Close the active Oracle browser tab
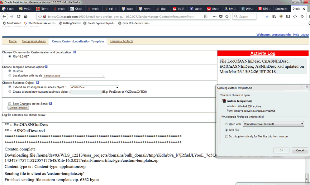The width and height of the screenshot is (310, 185). pos(304,9)
